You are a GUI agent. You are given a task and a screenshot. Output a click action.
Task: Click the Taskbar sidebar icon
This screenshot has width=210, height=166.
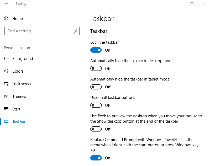coord(6,122)
